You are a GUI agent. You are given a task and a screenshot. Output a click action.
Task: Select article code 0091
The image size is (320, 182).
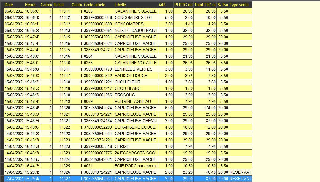pyautogui.click(x=99, y=166)
